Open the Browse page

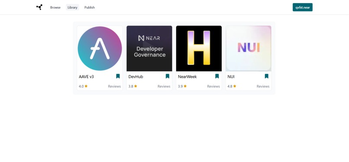coord(55,7)
